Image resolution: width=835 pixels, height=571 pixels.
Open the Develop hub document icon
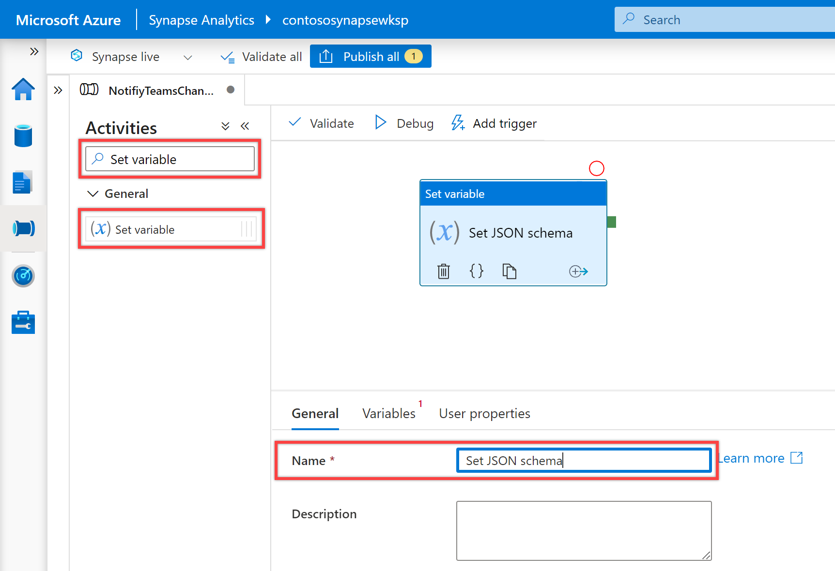pyautogui.click(x=22, y=182)
